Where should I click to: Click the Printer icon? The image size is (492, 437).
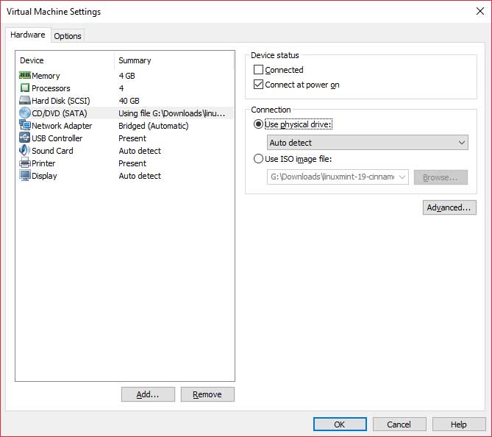tap(25, 163)
